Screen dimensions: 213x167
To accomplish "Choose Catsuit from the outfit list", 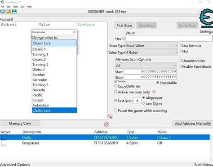I will tap(54, 100).
